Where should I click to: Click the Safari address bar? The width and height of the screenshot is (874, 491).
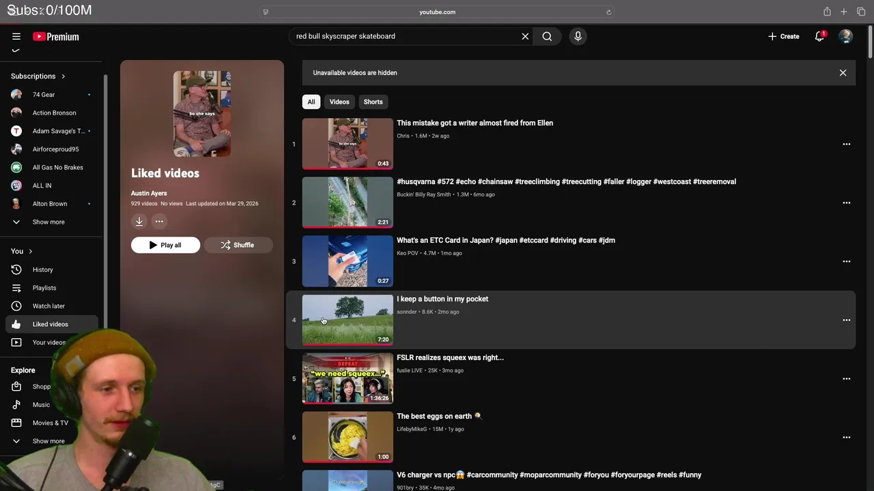coord(437,12)
